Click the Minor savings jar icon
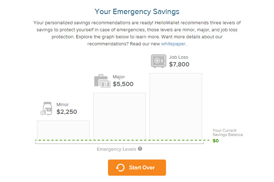 pyautogui.click(x=46, y=109)
